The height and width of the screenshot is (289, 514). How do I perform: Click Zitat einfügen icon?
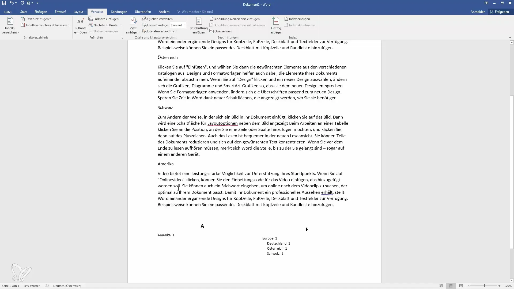(x=133, y=26)
